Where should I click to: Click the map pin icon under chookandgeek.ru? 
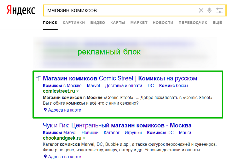[x=45, y=157]
